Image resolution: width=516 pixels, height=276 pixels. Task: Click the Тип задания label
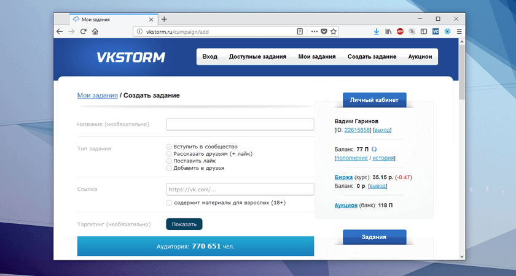click(94, 148)
